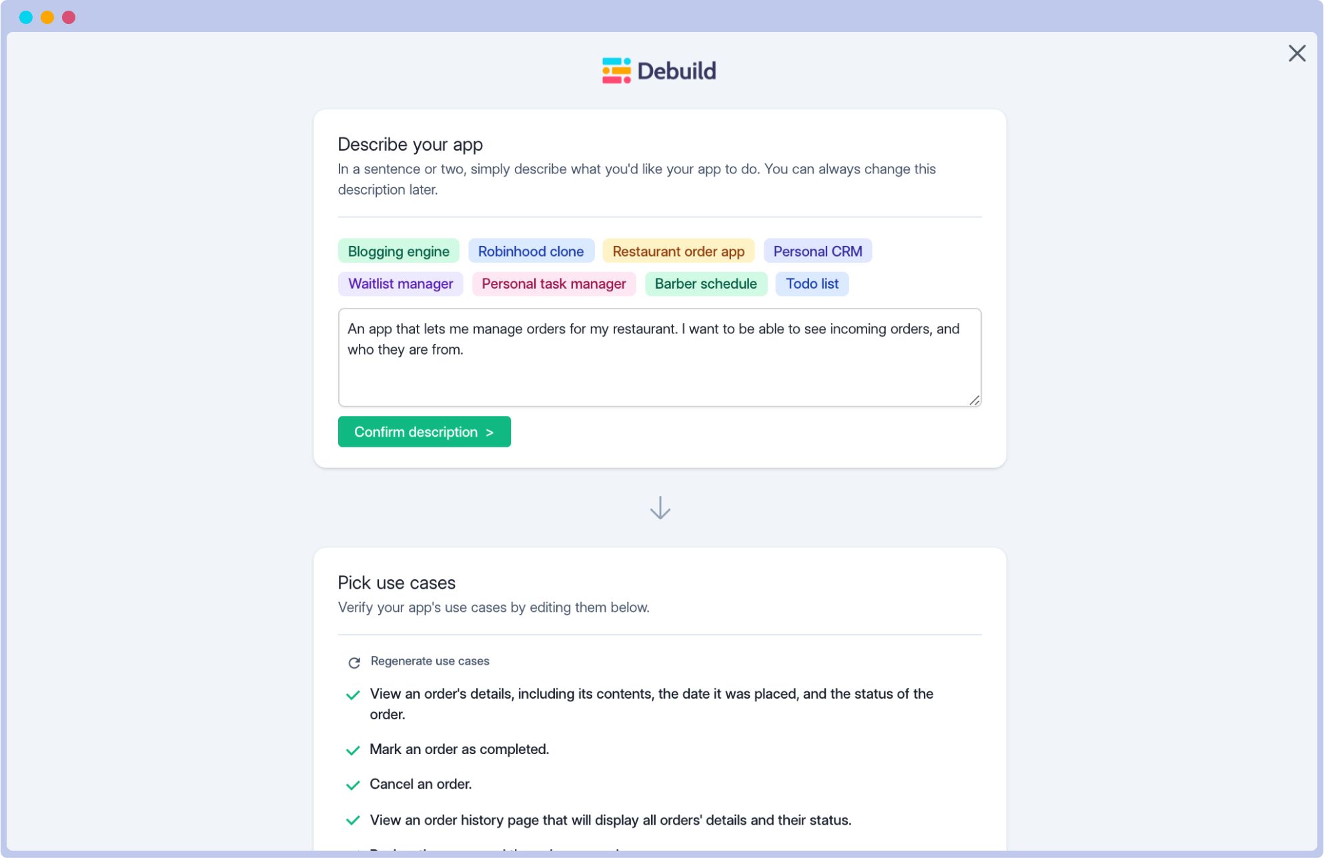Click the Regenerate use cases refresh icon
The height and width of the screenshot is (858, 1324).
(x=354, y=662)
